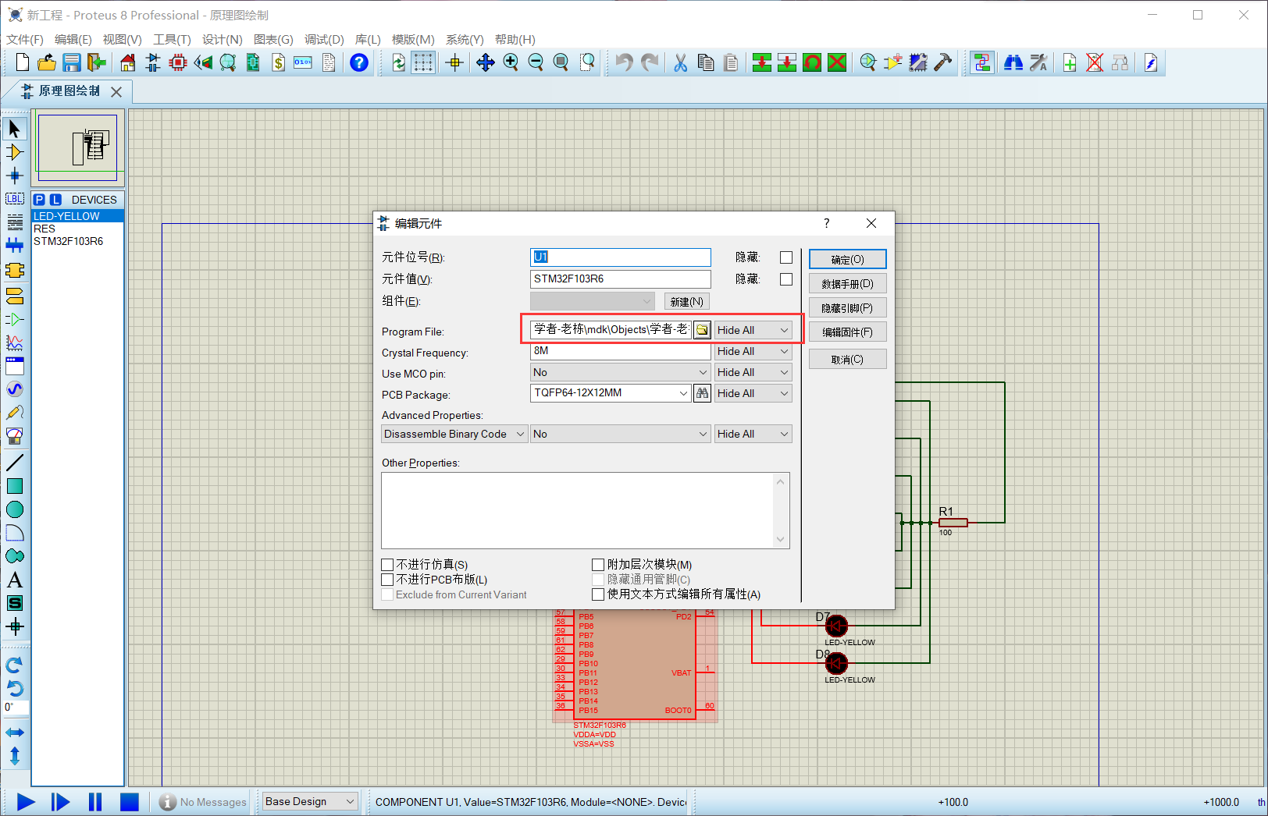Open Crystal Frequency Hide All dropdown
This screenshot has height=816, width=1268.
click(x=753, y=351)
